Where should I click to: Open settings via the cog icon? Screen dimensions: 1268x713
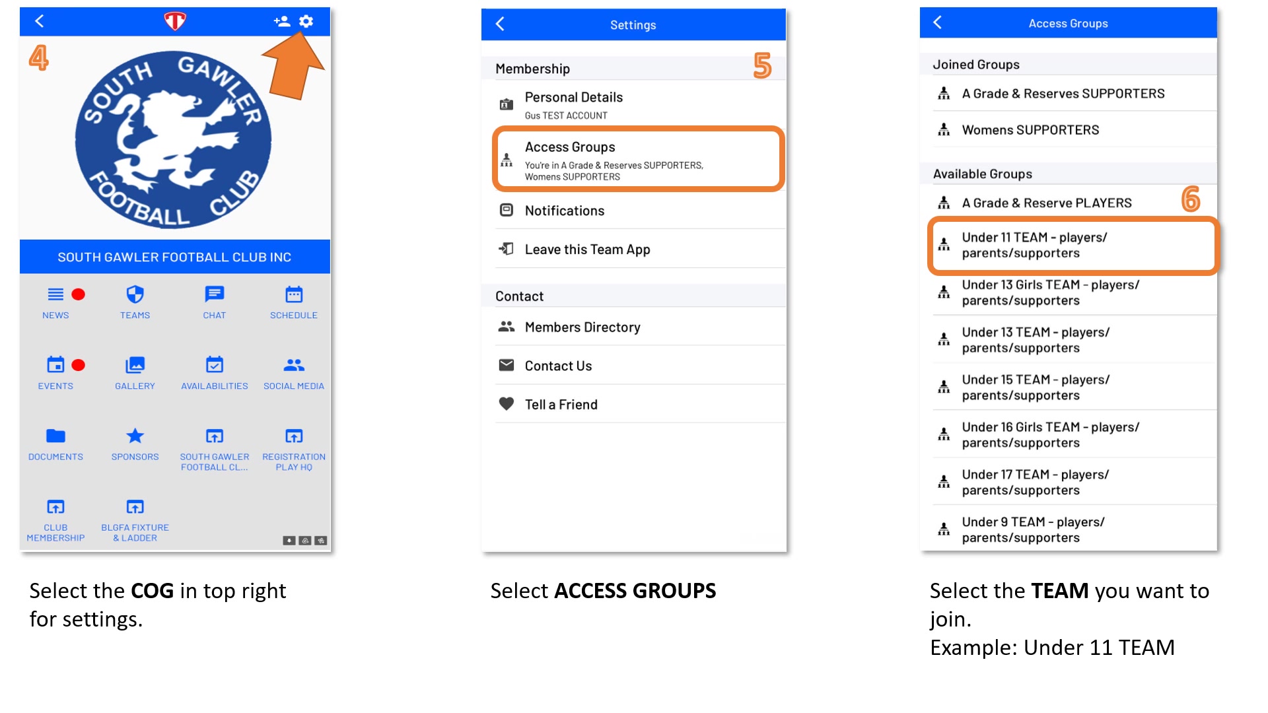point(306,21)
